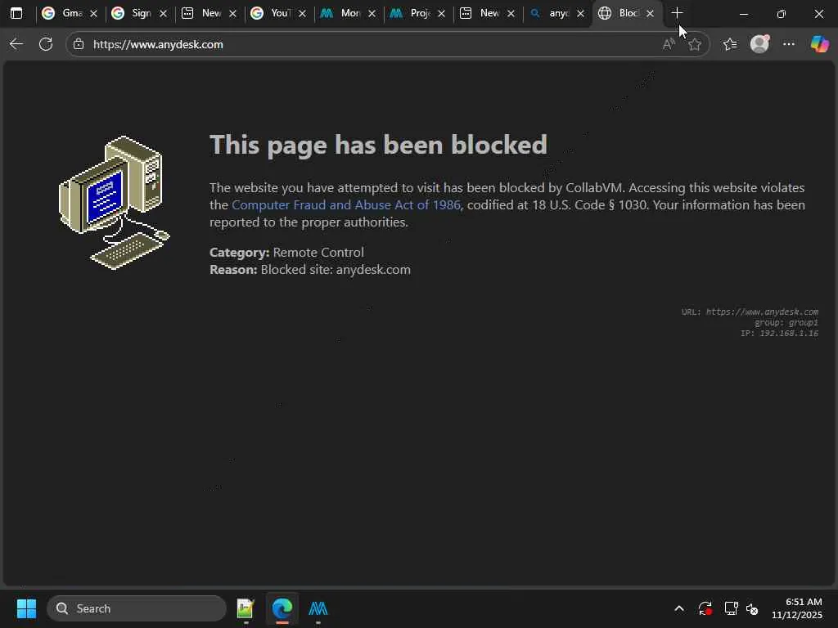Select the group: group1 text
The height and width of the screenshot is (628, 838).
point(786,322)
